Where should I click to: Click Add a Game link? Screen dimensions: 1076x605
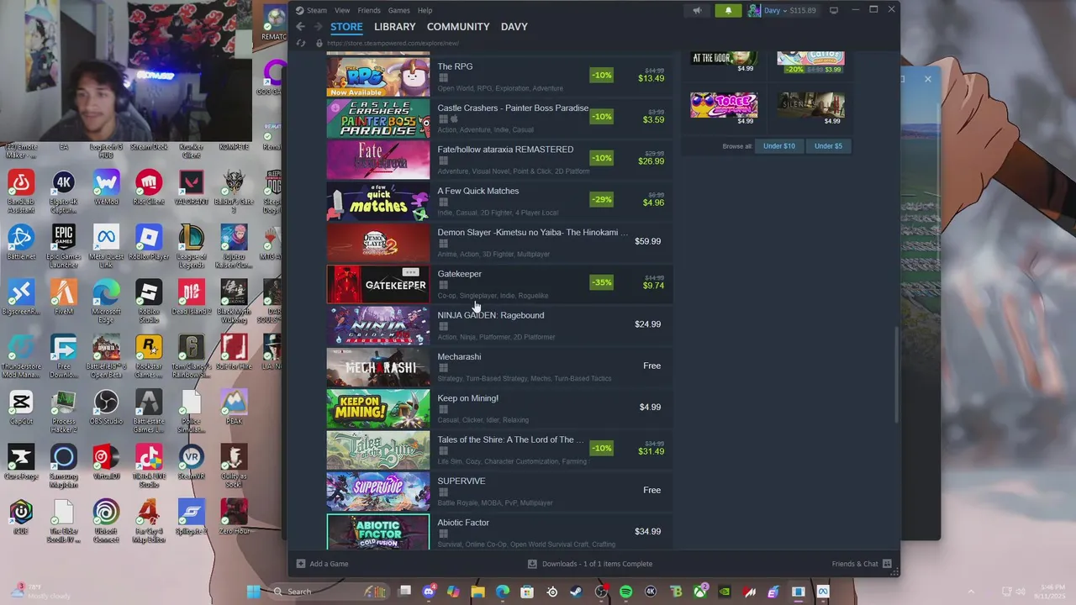tap(329, 564)
